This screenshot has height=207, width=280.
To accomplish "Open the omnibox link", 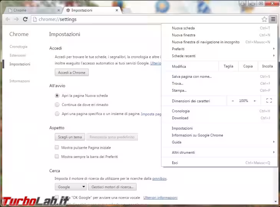I will pos(159,179).
